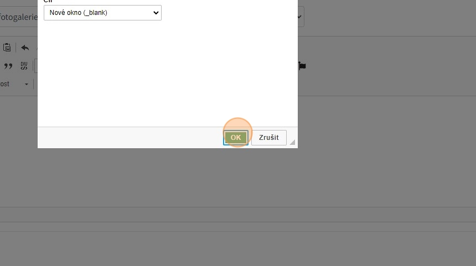Click the 'ost' size label in toolbar

(4, 84)
